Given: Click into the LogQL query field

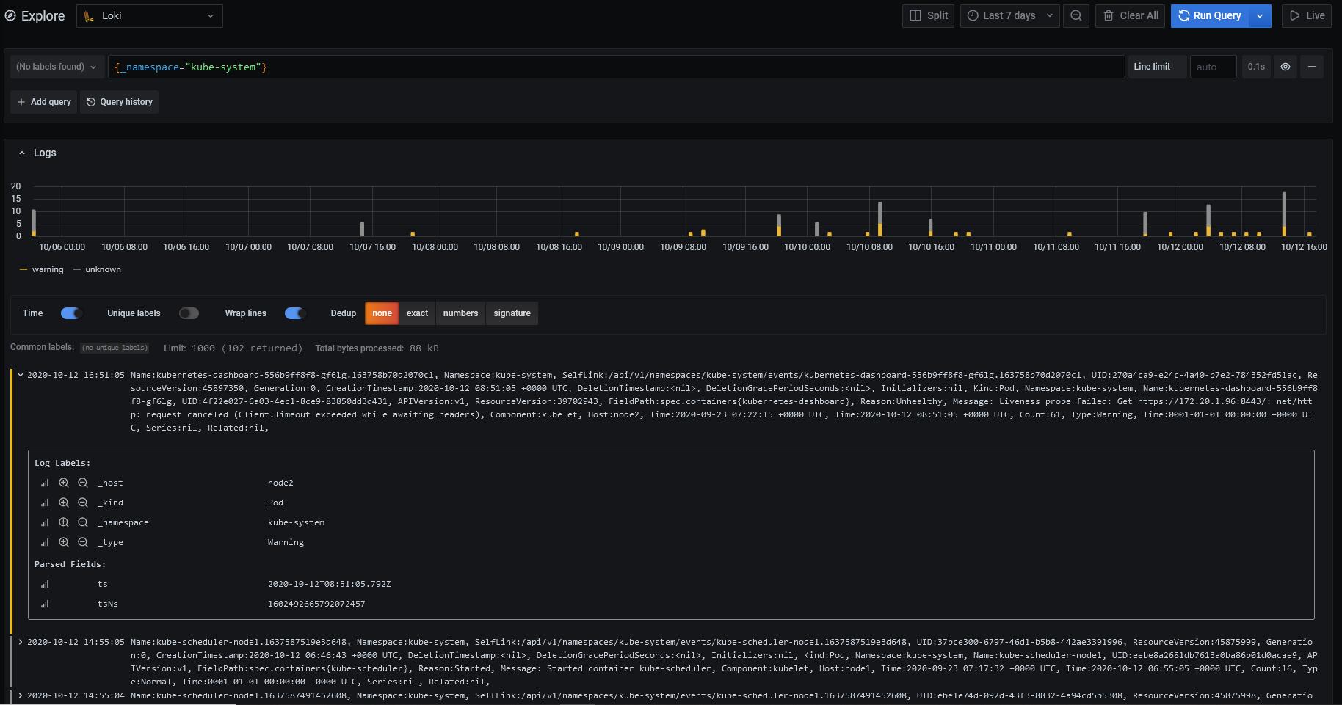Looking at the screenshot, I should point(616,67).
